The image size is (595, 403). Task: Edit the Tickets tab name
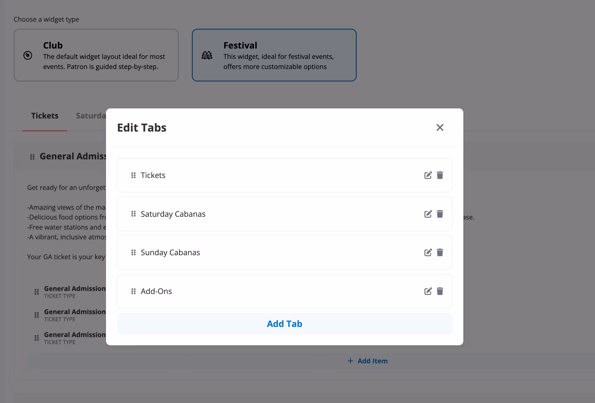428,175
